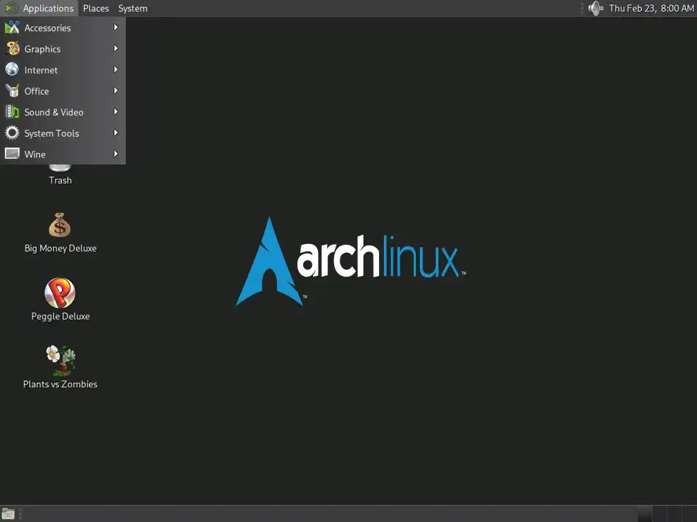Click the Sound & Video film icon

12,112
